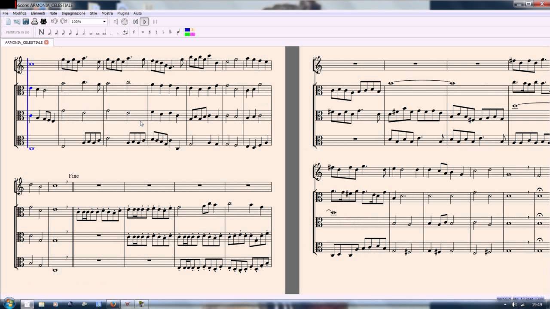Insert a rest using toolbar icon

point(134,32)
